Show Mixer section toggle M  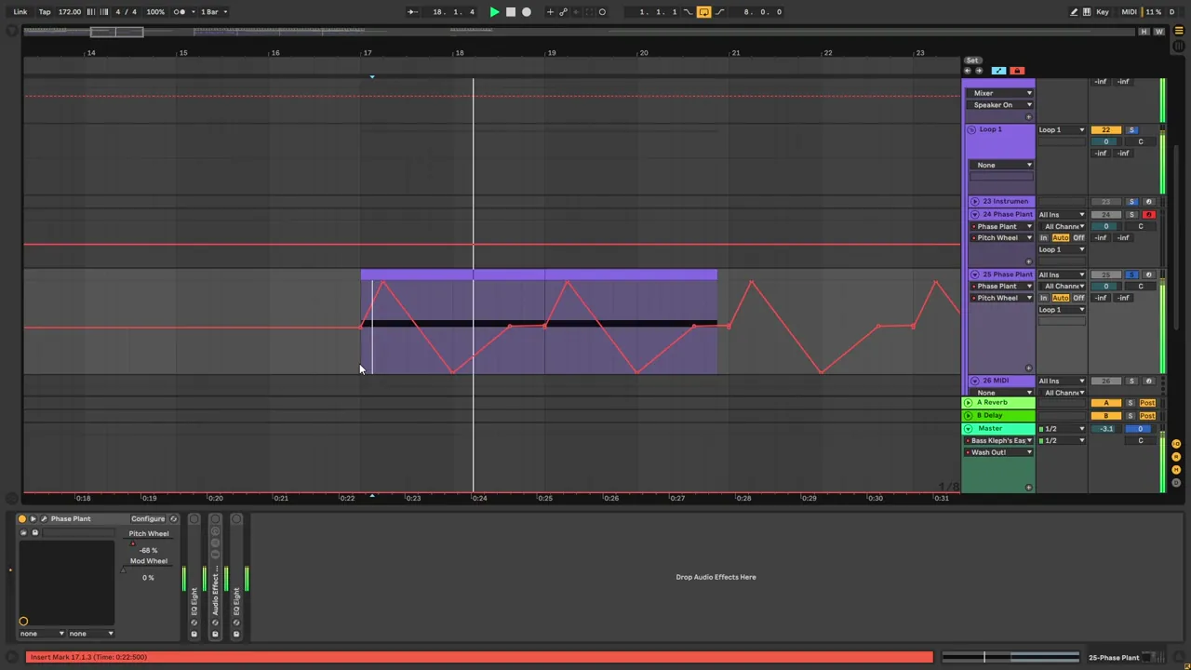1176,470
